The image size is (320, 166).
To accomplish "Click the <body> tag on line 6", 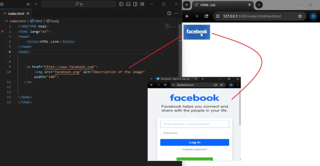I will pyautogui.click(x=24, y=52).
